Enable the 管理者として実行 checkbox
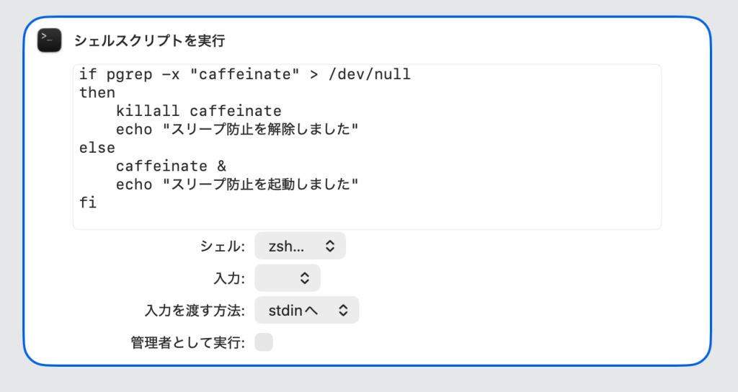The image size is (738, 392). tap(264, 342)
